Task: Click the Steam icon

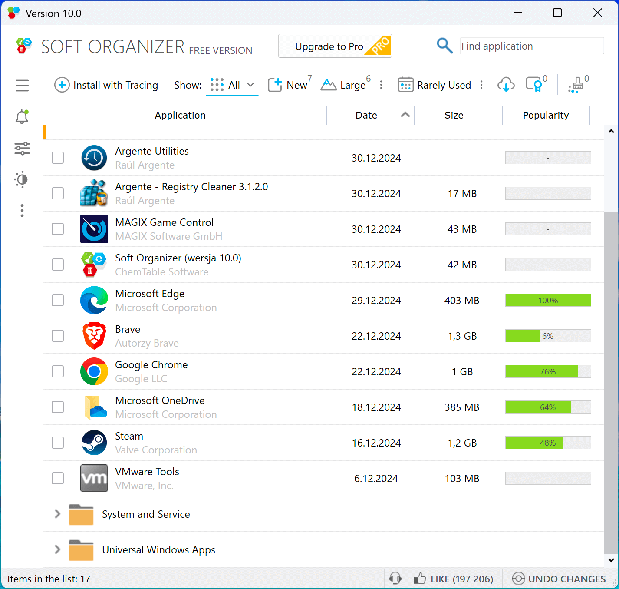Action: pyautogui.click(x=94, y=443)
